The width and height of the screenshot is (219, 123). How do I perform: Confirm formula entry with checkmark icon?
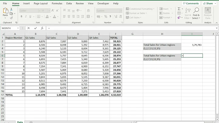[x=36, y=28]
